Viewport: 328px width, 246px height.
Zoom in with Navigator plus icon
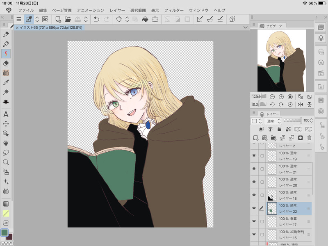pyautogui.click(x=281, y=97)
